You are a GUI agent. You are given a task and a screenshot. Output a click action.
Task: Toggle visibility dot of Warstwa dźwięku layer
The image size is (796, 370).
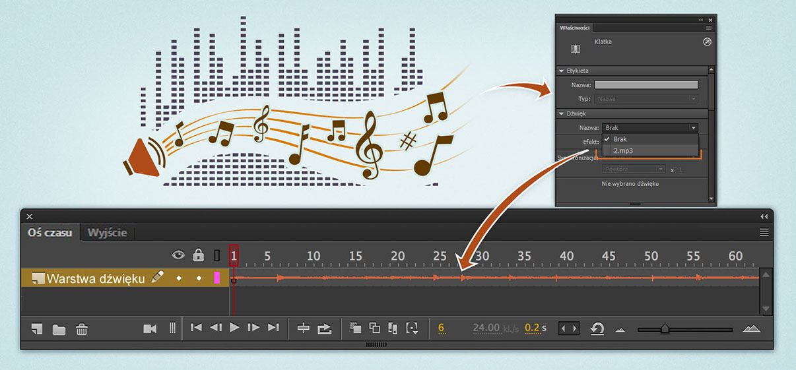178,278
